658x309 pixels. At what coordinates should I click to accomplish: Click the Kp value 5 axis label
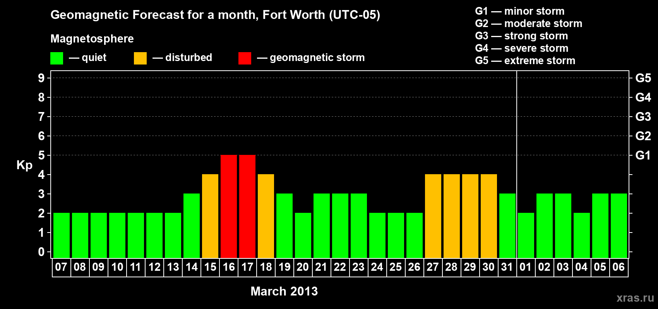[x=41, y=155]
